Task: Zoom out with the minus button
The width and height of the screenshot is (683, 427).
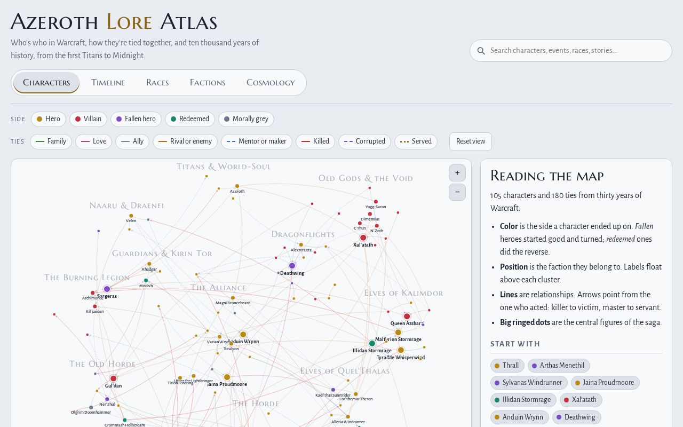Action: (457, 192)
